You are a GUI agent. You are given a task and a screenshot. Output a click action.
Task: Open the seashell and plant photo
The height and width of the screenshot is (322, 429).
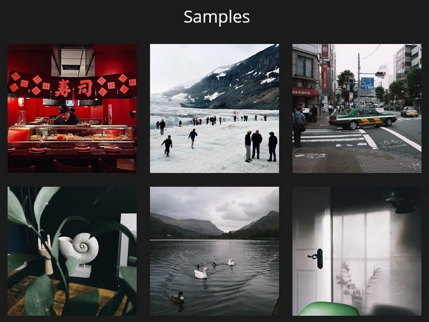72,251
